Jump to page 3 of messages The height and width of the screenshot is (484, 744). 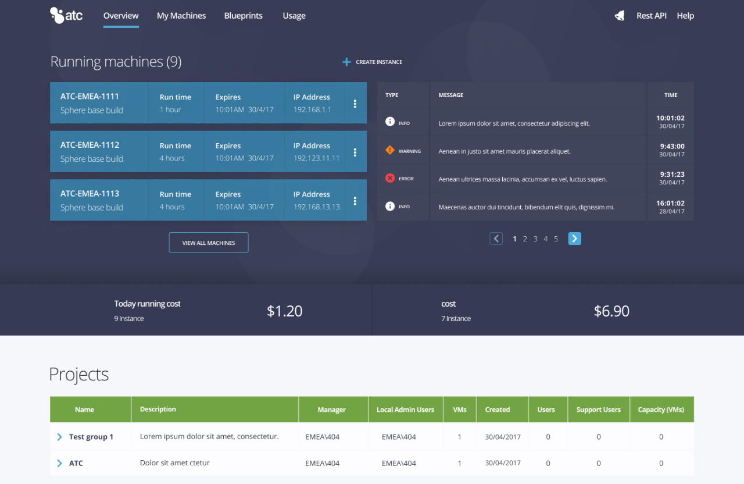coord(535,239)
